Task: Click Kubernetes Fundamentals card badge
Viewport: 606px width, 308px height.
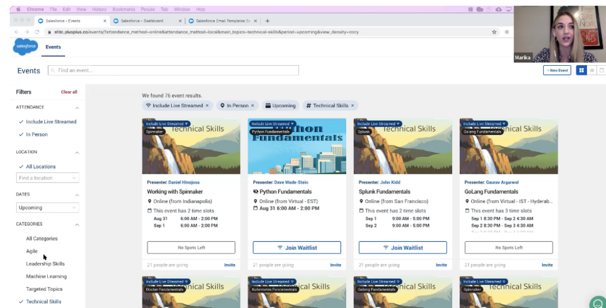Action: pos(275,290)
